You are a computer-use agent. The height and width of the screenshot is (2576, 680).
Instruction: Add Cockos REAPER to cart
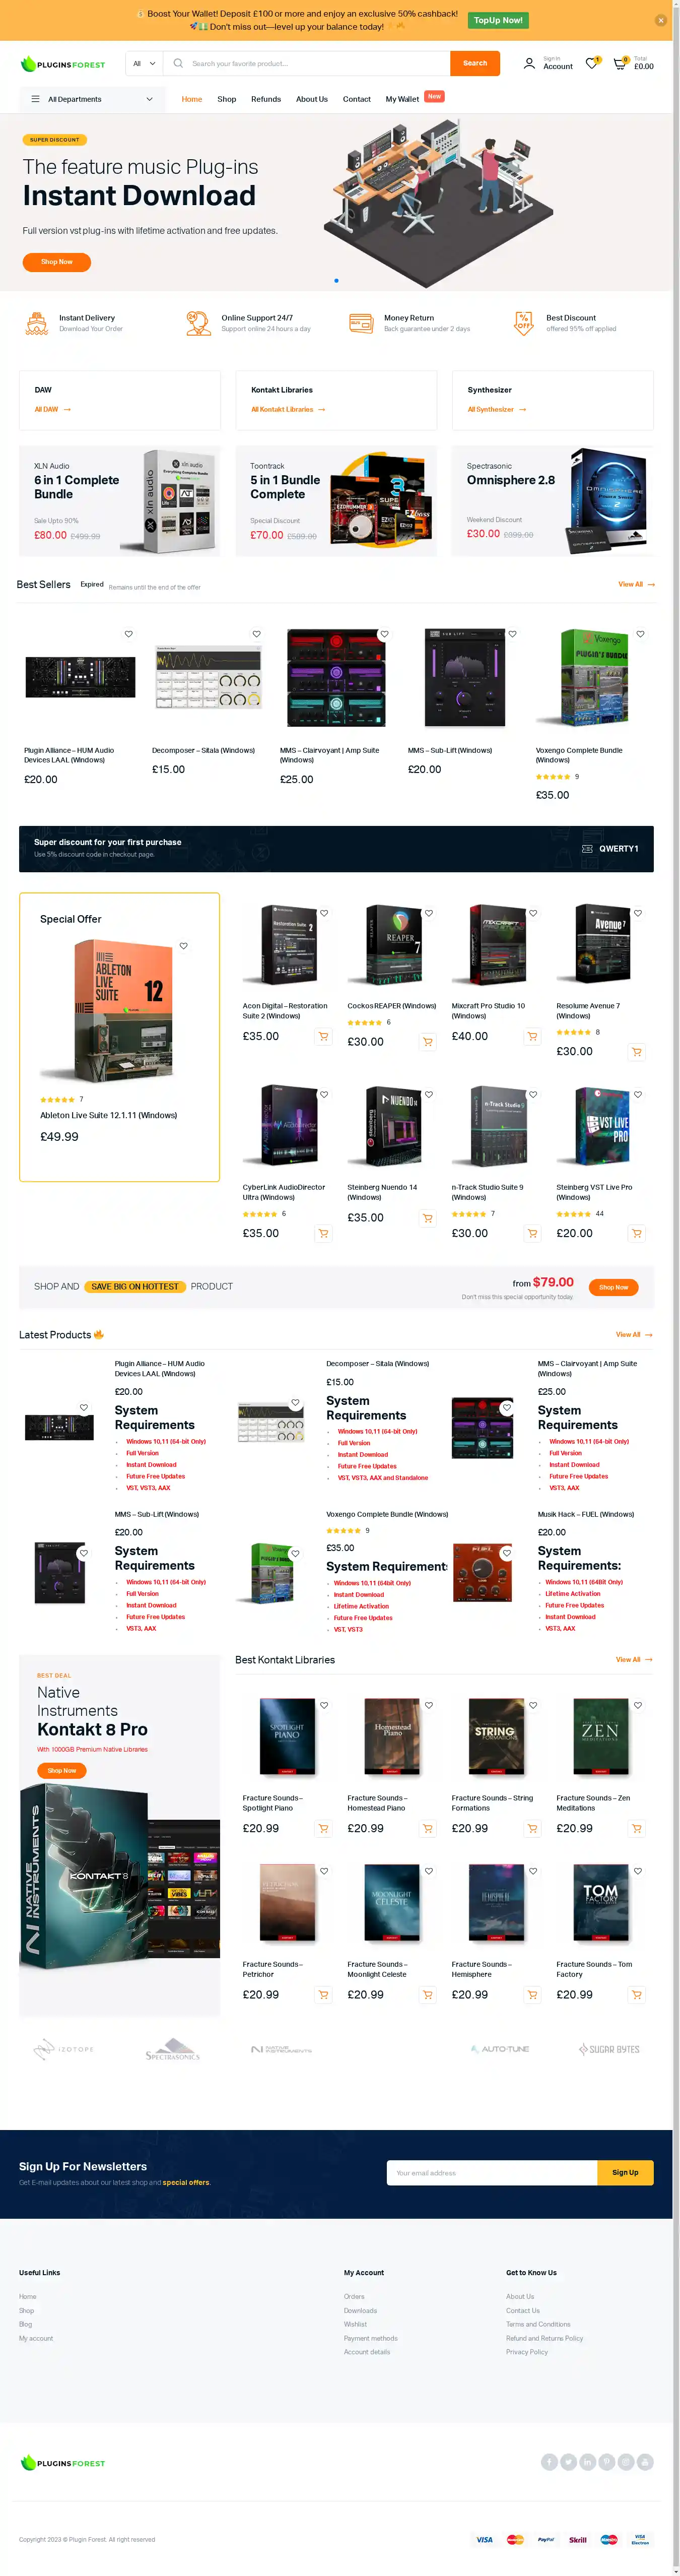click(x=428, y=1042)
